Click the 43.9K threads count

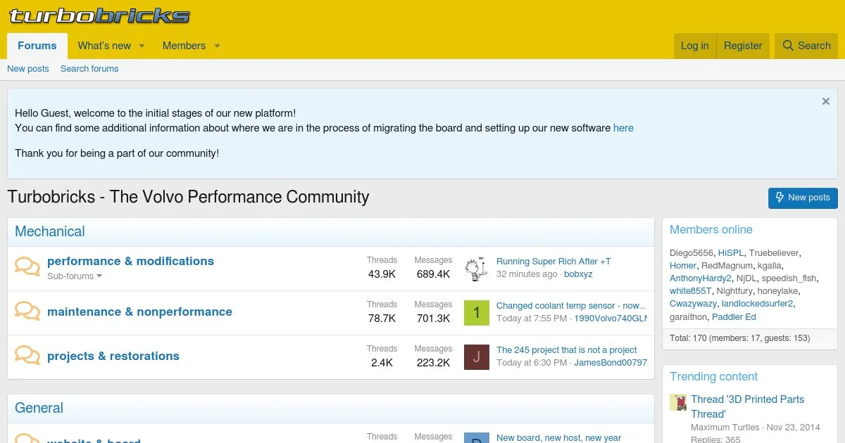[382, 274]
